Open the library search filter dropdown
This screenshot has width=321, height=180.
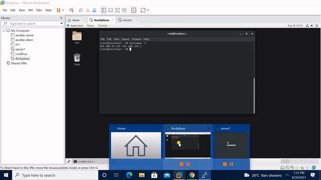tap(61, 23)
